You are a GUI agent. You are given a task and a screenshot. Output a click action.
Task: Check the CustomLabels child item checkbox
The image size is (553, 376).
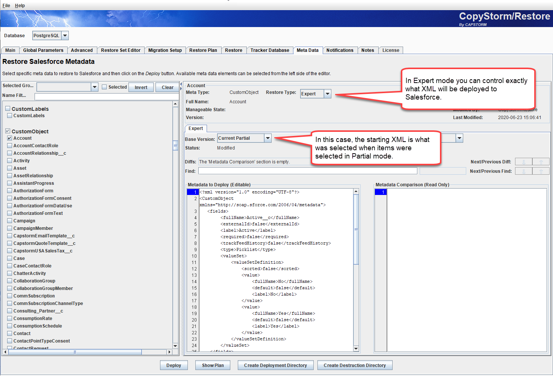pos(10,116)
